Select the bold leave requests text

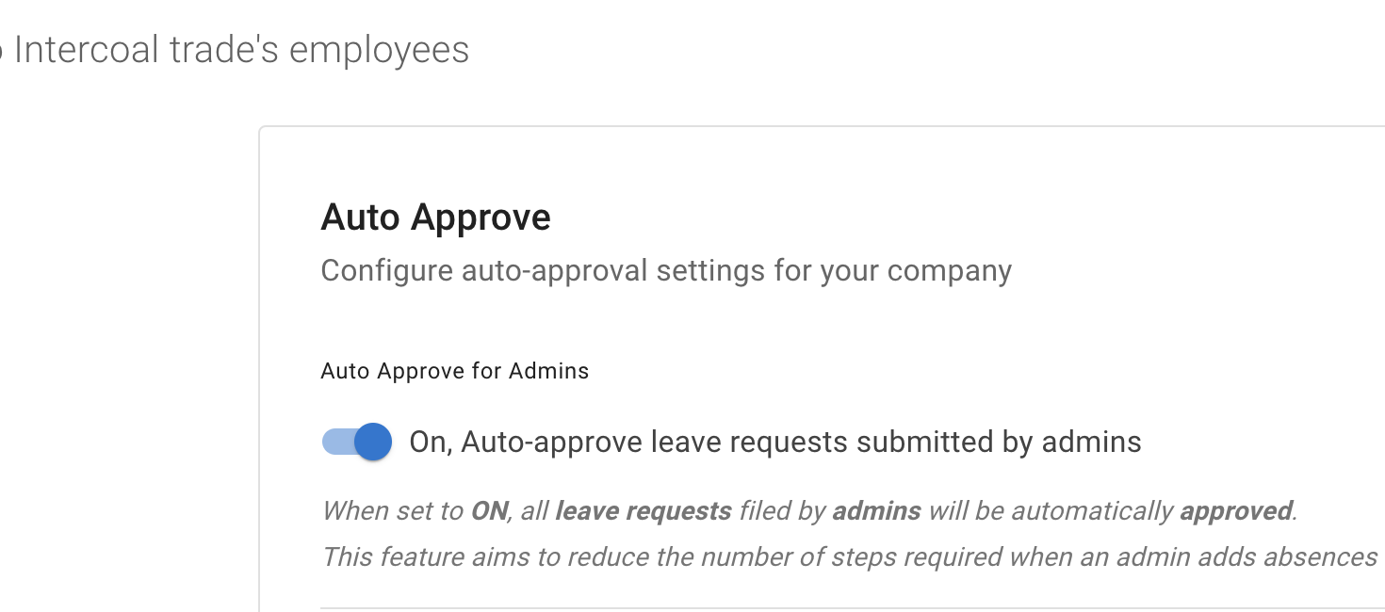click(643, 510)
